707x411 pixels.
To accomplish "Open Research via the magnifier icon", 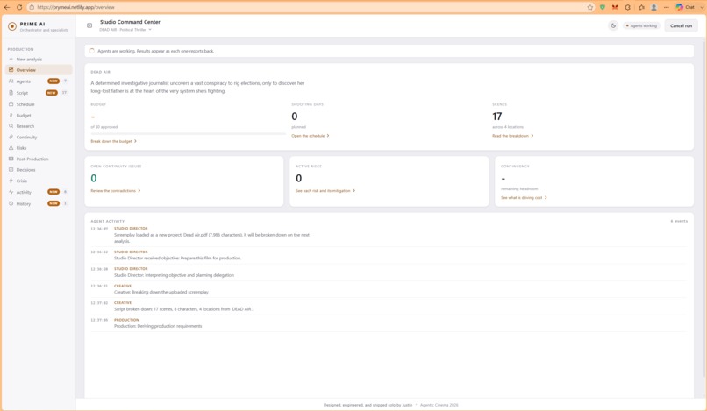I will tap(11, 126).
